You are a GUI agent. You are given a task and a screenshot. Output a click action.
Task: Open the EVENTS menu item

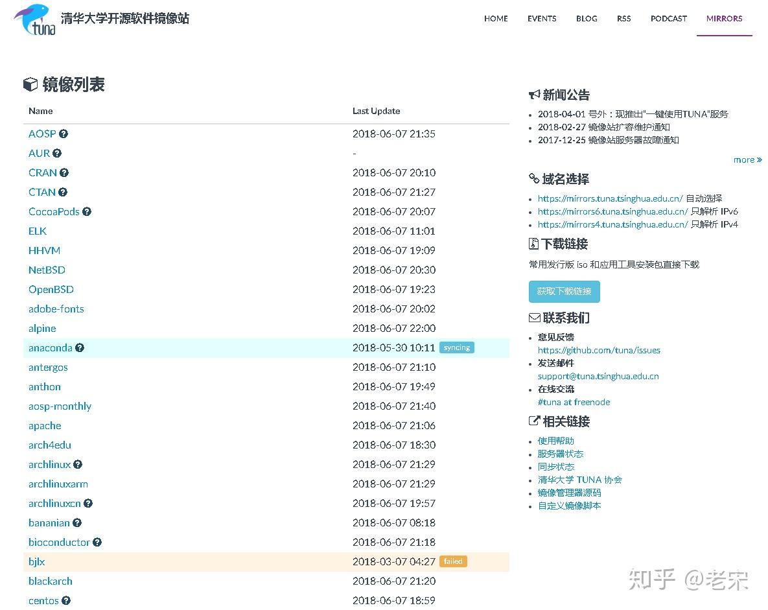(x=542, y=19)
